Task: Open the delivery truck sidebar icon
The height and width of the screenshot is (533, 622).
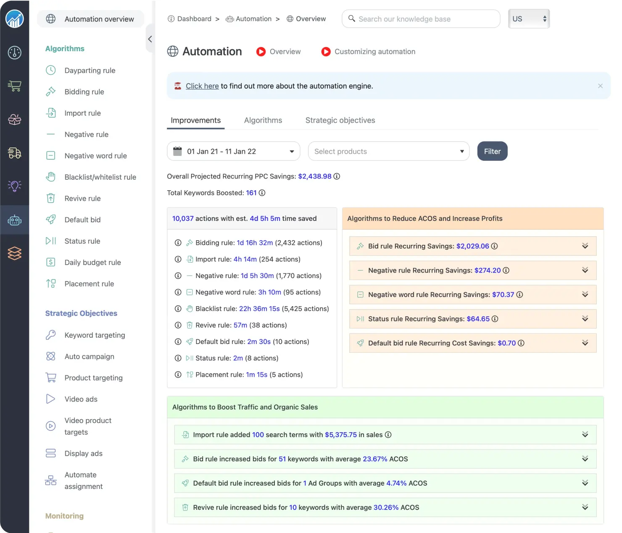Action: pos(14,153)
